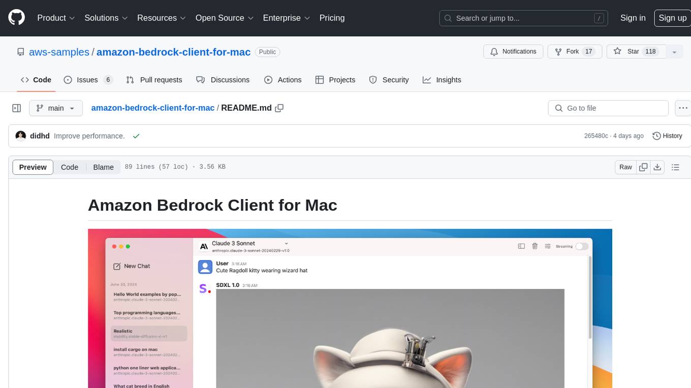Copy the README.md file path

(279, 108)
